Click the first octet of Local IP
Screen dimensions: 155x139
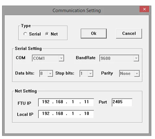click(x=46, y=113)
